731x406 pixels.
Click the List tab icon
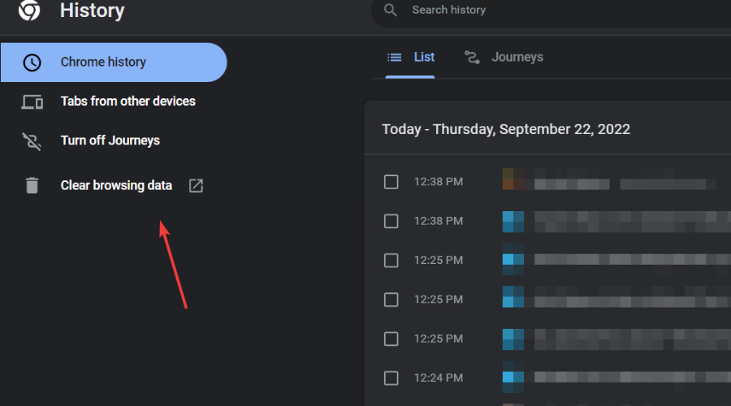coord(395,58)
